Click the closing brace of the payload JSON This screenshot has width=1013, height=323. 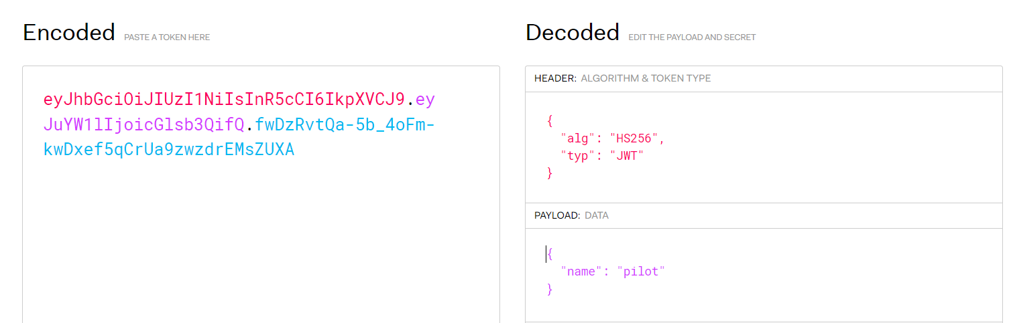(550, 289)
